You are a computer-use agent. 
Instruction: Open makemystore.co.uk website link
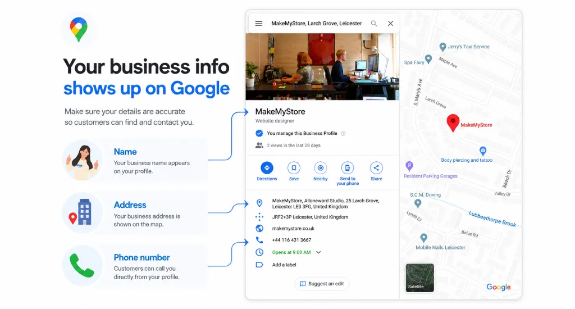[293, 228]
